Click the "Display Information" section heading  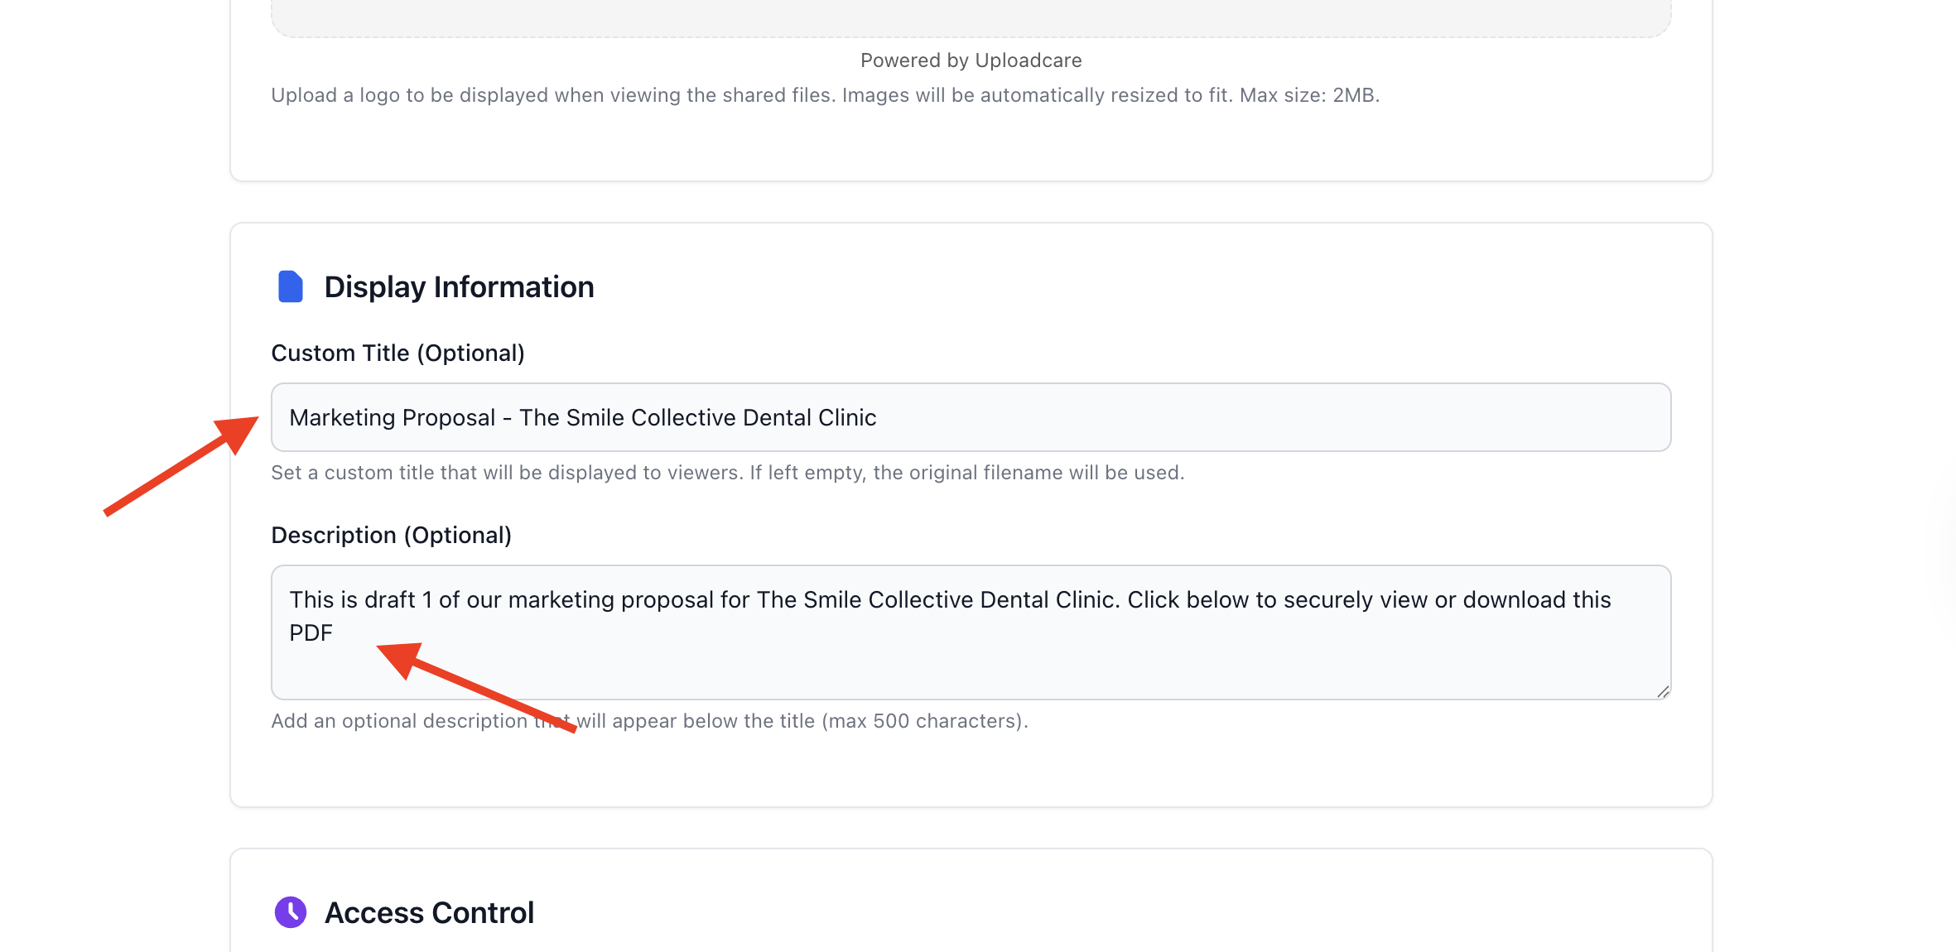point(459,287)
